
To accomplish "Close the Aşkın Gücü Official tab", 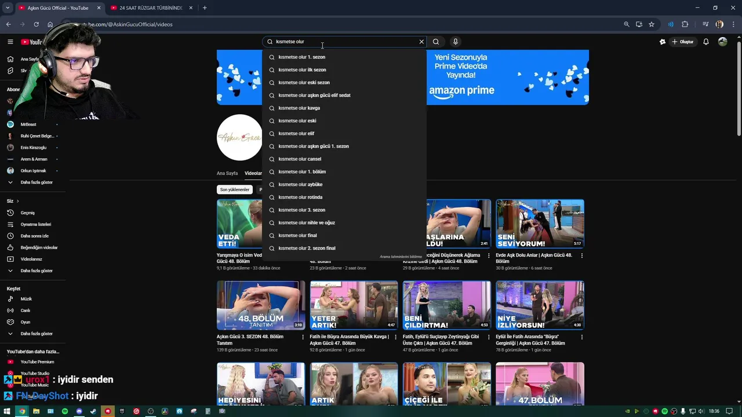I will 99,8.
